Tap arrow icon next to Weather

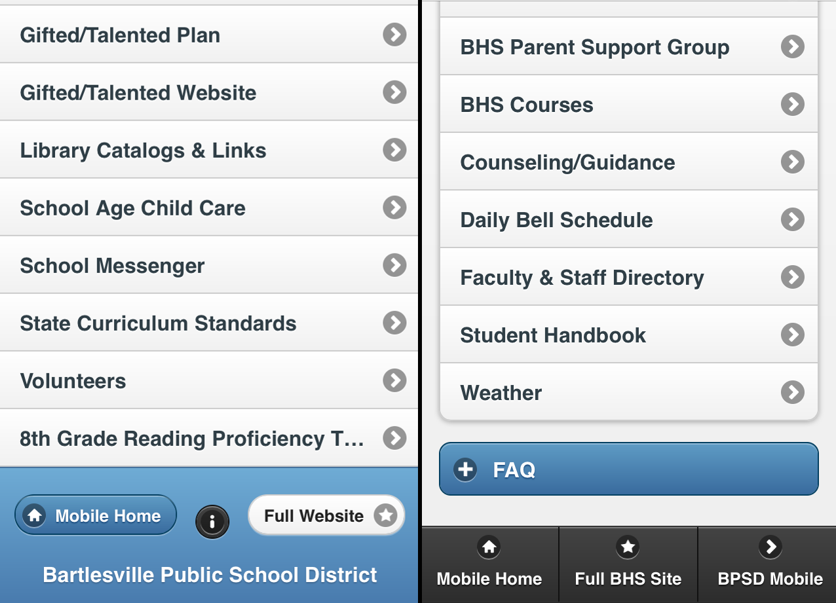coord(793,392)
